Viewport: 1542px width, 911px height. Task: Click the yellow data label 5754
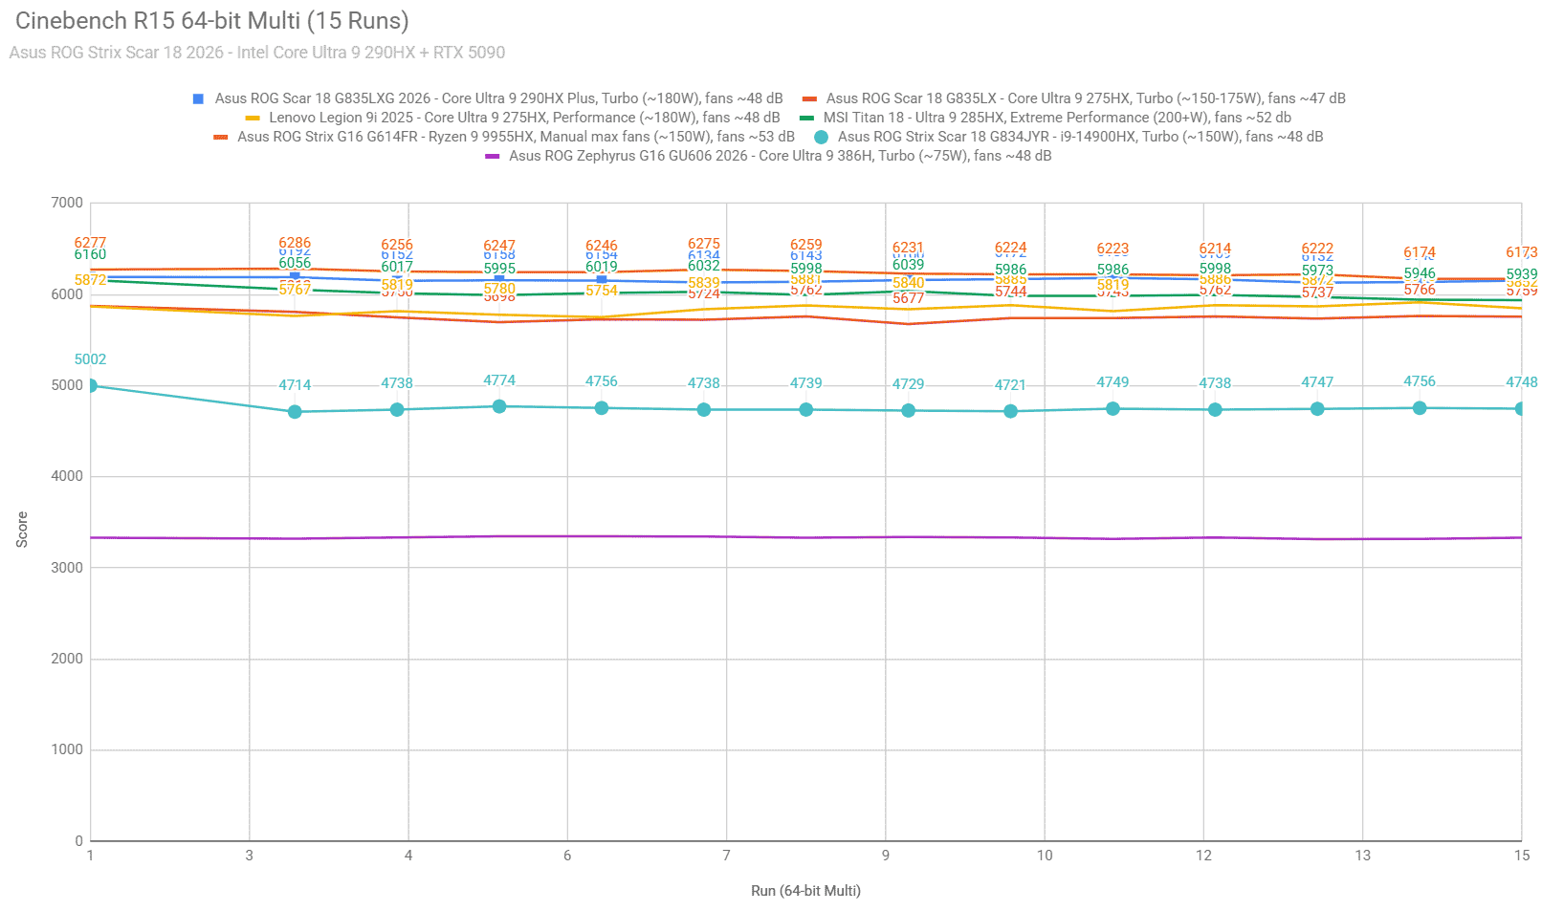602,291
